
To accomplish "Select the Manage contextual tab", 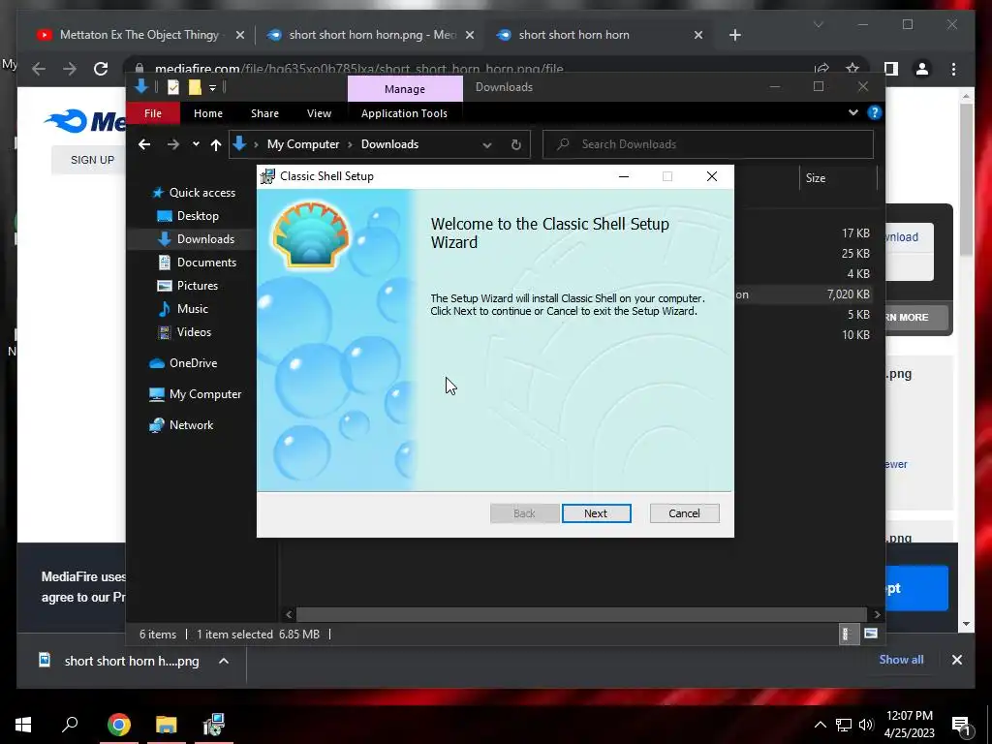I will 405,89.
